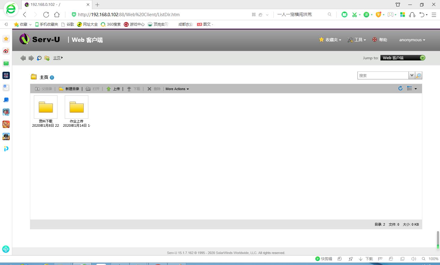Open the 360搜索 bookmark

[x=111, y=24]
